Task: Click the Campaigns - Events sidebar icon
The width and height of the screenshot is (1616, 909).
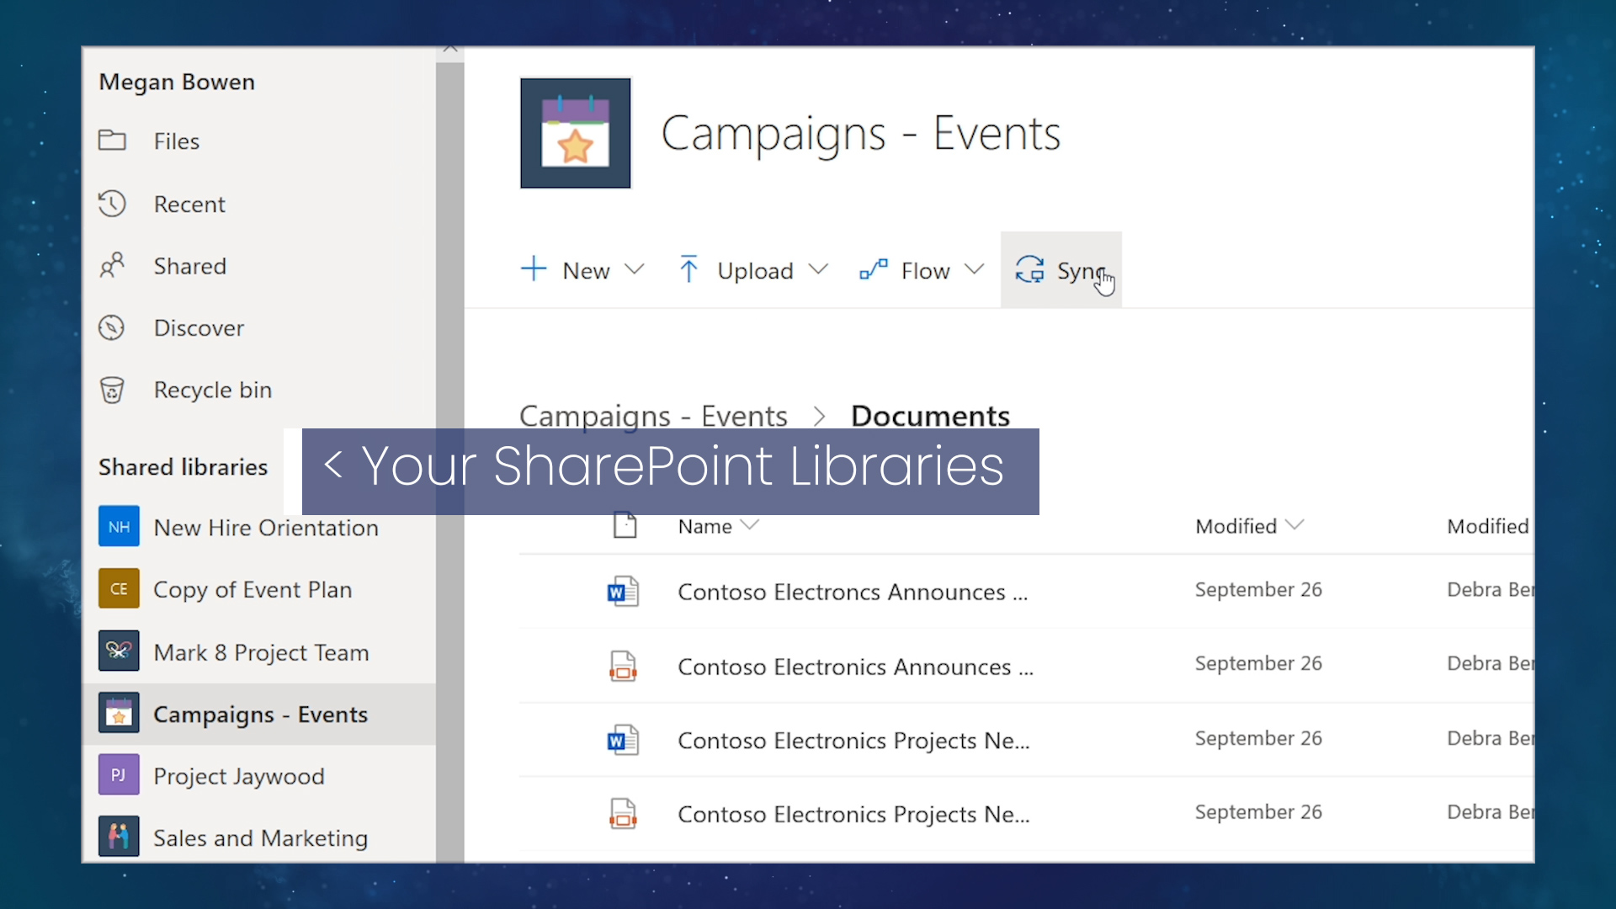Action: (x=119, y=714)
